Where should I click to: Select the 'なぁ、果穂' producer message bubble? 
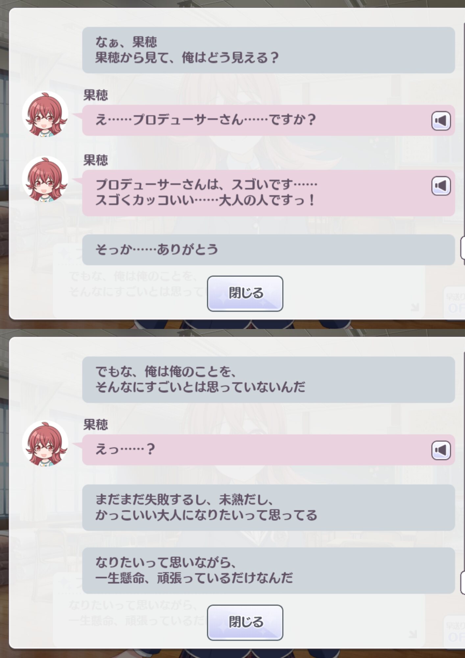[x=268, y=50]
